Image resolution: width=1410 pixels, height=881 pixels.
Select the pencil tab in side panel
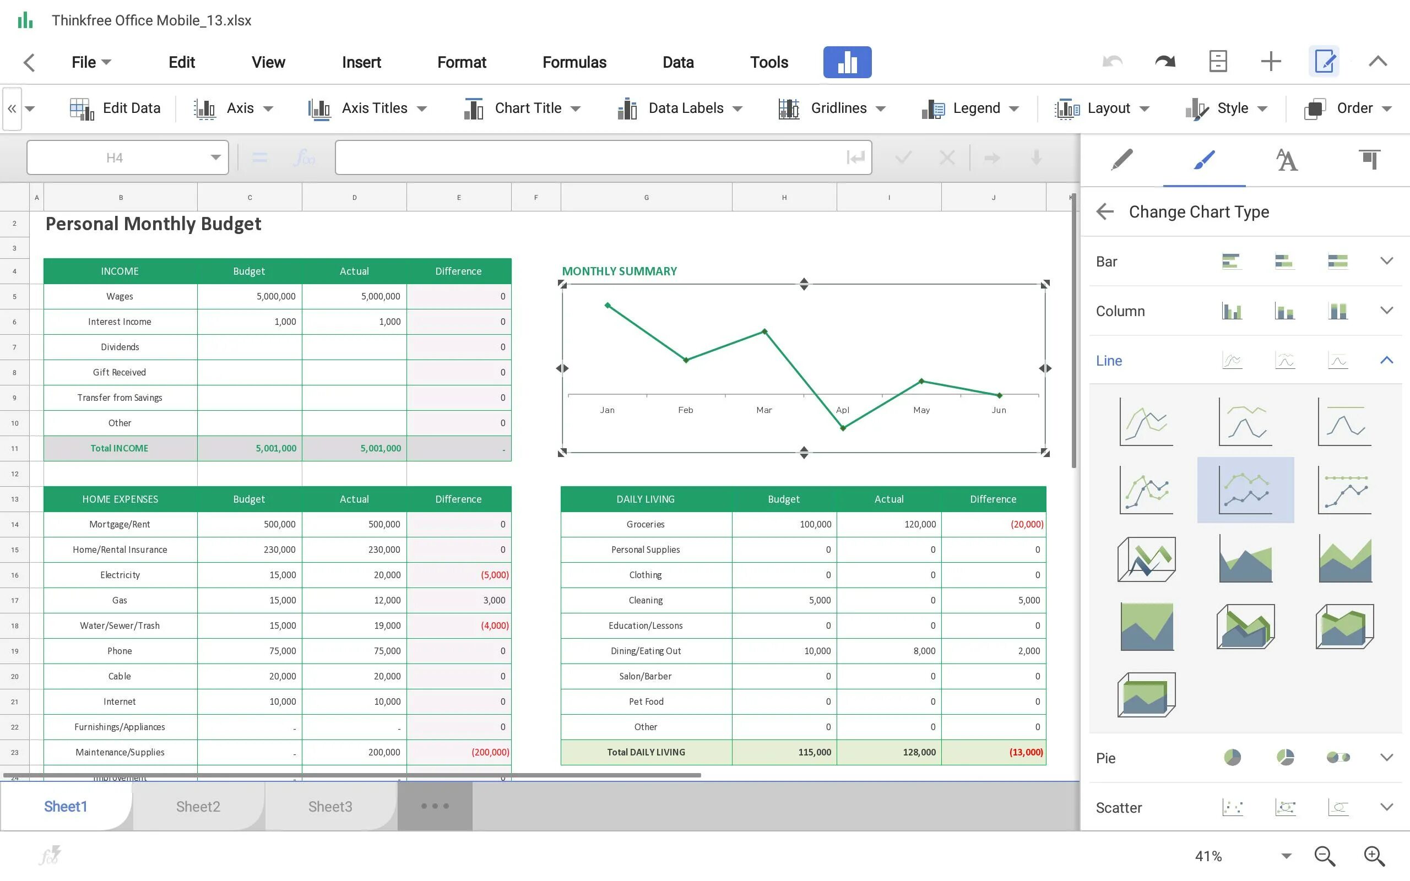click(x=1121, y=160)
